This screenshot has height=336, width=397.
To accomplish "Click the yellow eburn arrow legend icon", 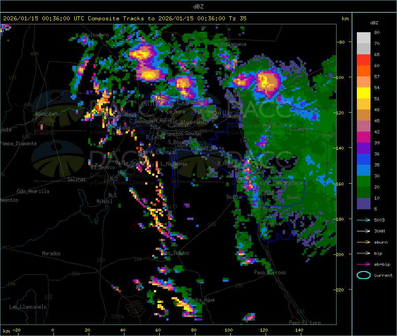I will (x=363, y=242).
